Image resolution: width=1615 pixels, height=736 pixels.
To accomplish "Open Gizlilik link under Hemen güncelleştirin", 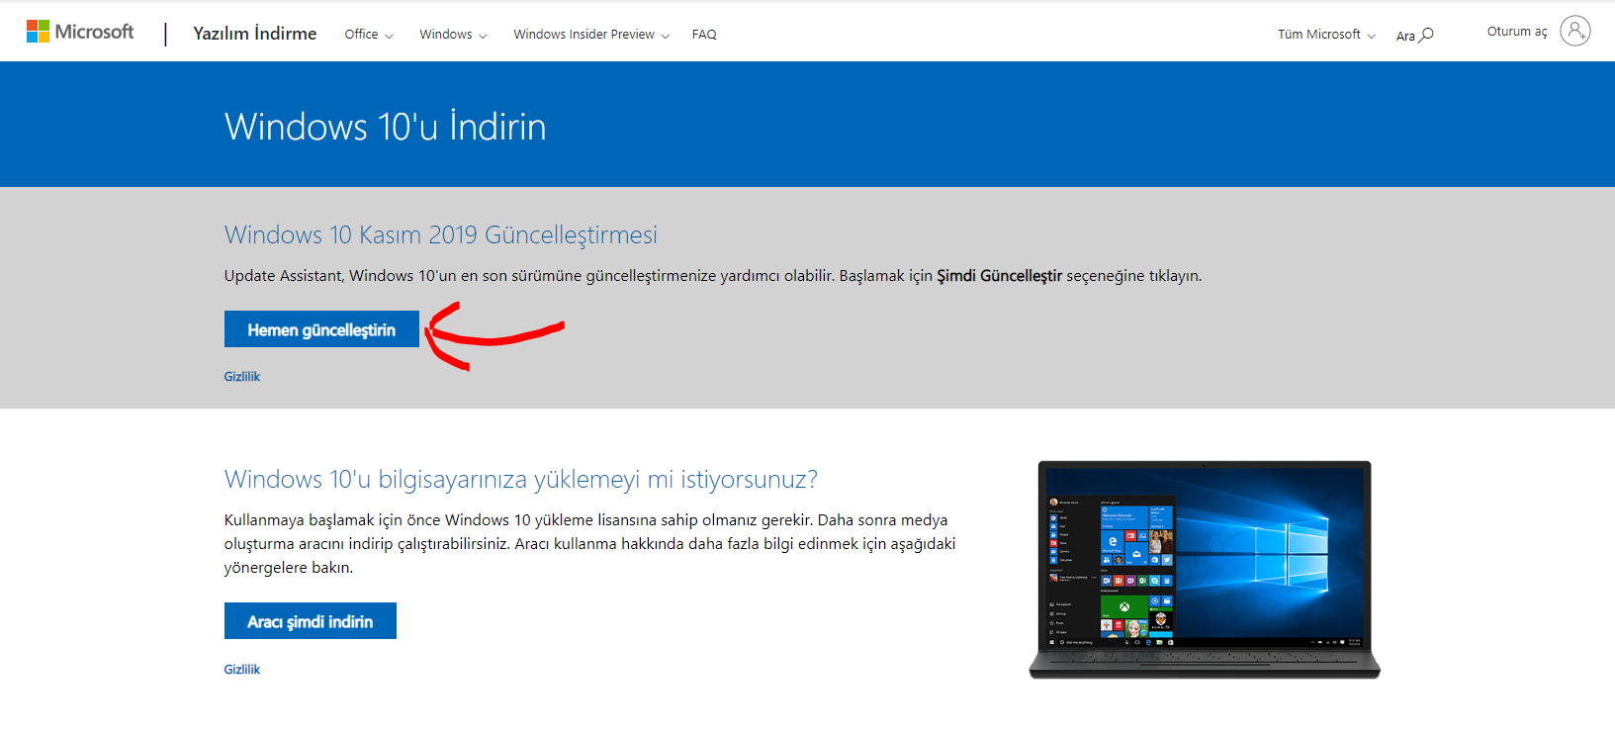I will click(242, 377).
